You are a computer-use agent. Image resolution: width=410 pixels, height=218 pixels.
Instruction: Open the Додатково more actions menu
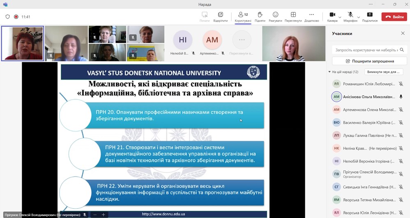point(311,17)
